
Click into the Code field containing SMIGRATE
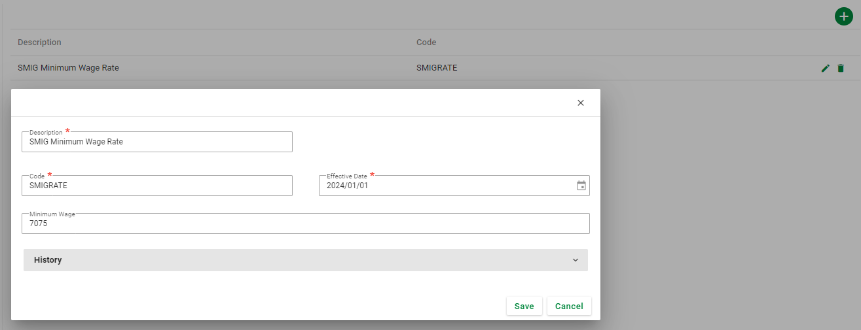point(157,186)
